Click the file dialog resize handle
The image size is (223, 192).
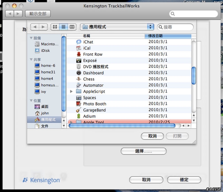pyautogui.click(x=194, y=142)
